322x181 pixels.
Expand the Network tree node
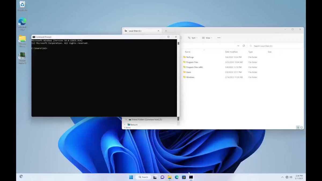[125, 125]
